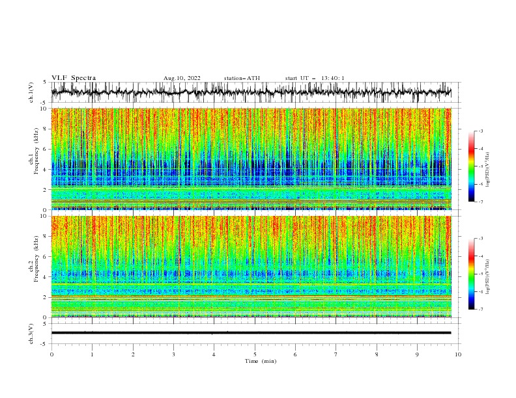The image size is (516, 398).
Task: Click the "ch.1(V)" waveform axis label
Action: pyautogui.click(x=31, y=92)
